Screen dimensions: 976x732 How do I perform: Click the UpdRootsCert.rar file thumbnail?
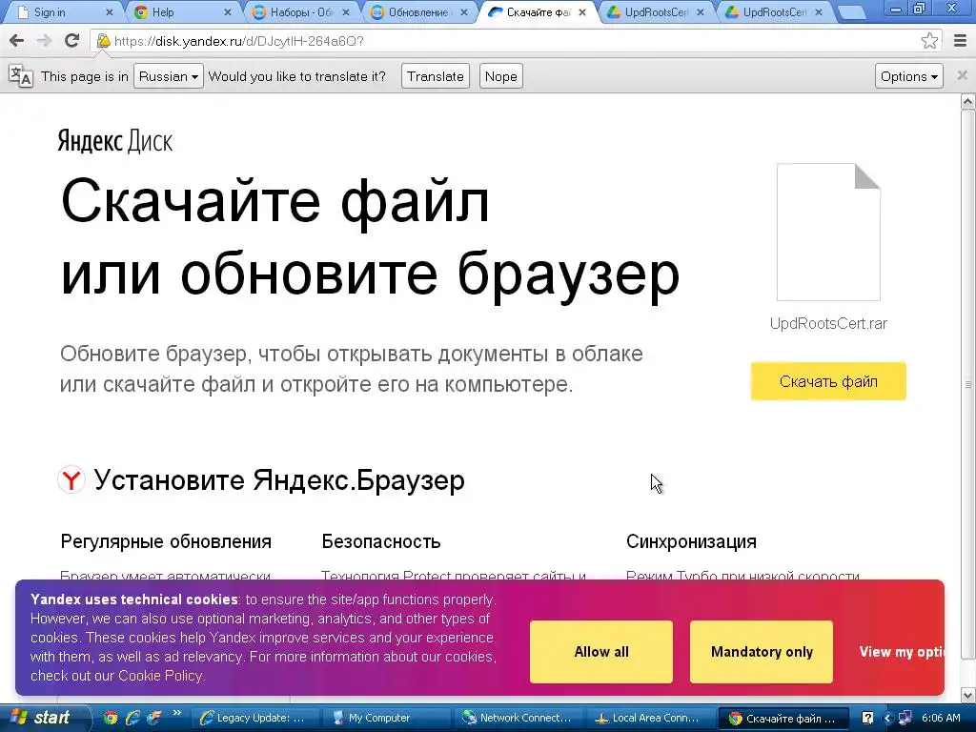coord(828,233)
